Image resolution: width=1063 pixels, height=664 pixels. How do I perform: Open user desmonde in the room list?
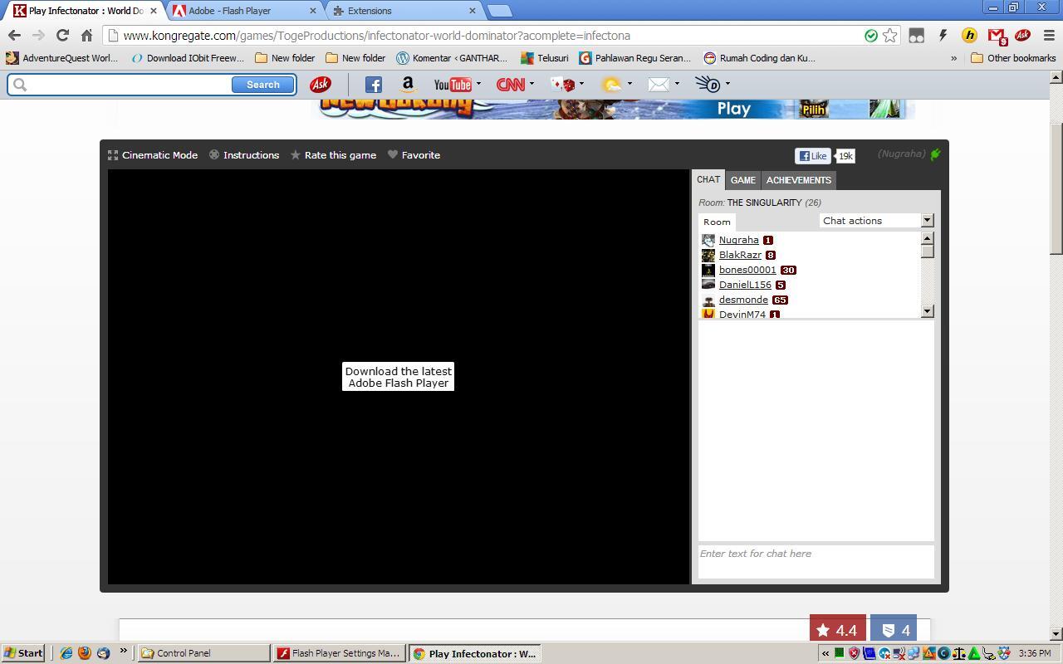point(743,300)
